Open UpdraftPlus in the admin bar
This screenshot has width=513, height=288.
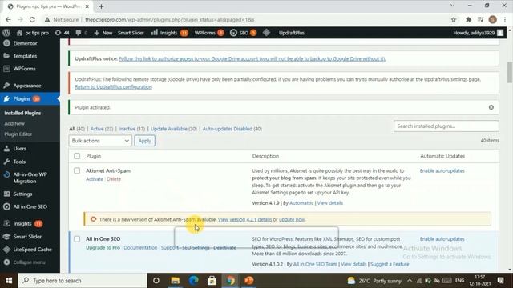tap(292, 33)
